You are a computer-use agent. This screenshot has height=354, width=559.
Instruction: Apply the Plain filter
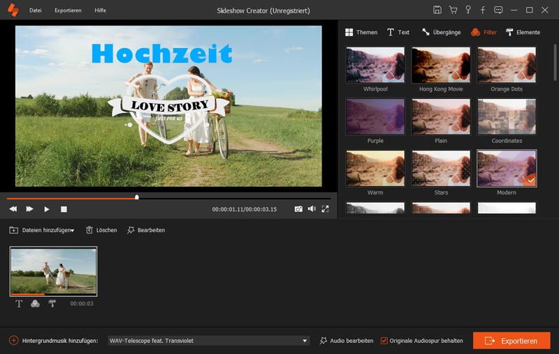pos(441,116)
